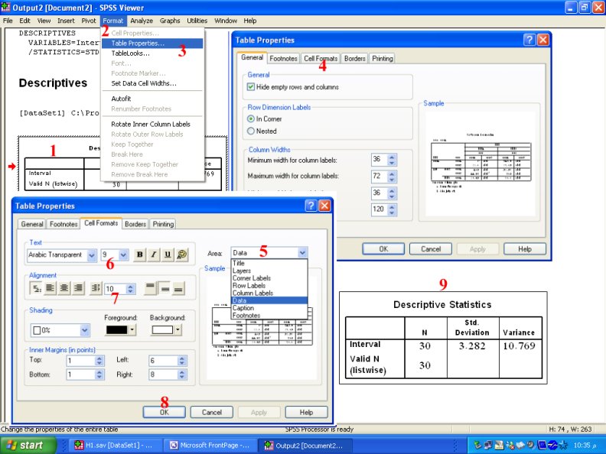
Task: Click the white Background color swatch
Action: click(162, 329)
